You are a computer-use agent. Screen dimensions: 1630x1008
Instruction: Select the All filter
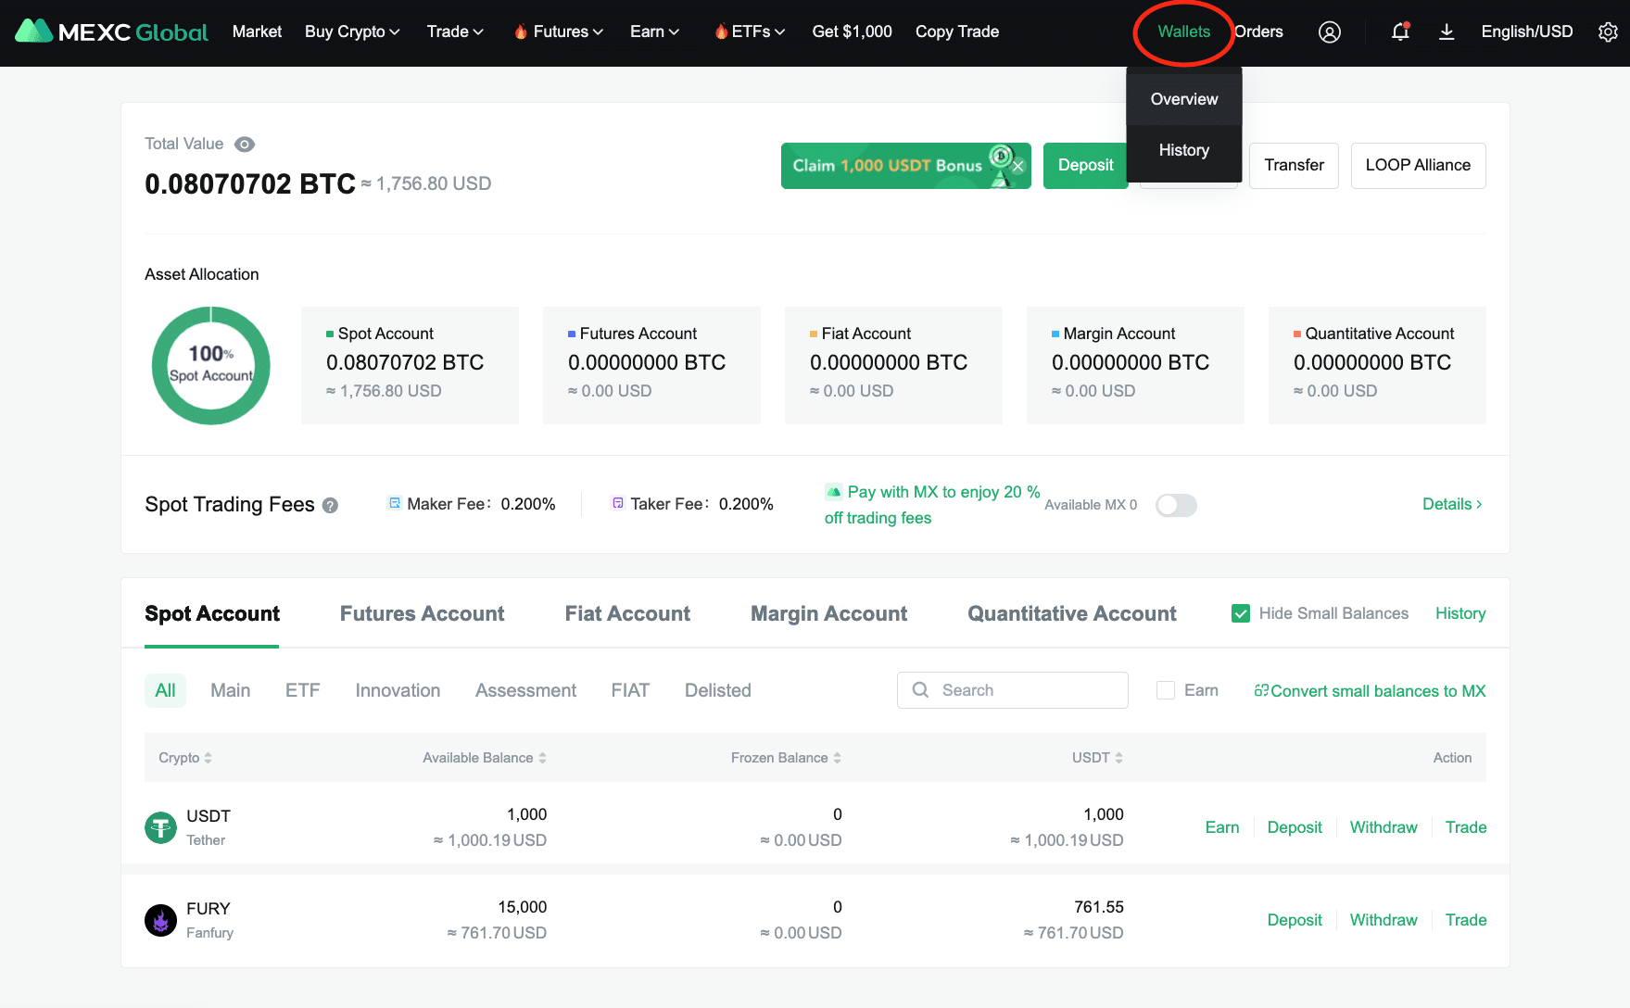[x=165, y=690]
